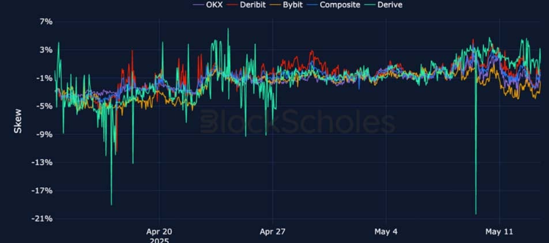Click the May 4 x-axis label
This screenshot has height=243, width=549.
click(x=386, y=231)
